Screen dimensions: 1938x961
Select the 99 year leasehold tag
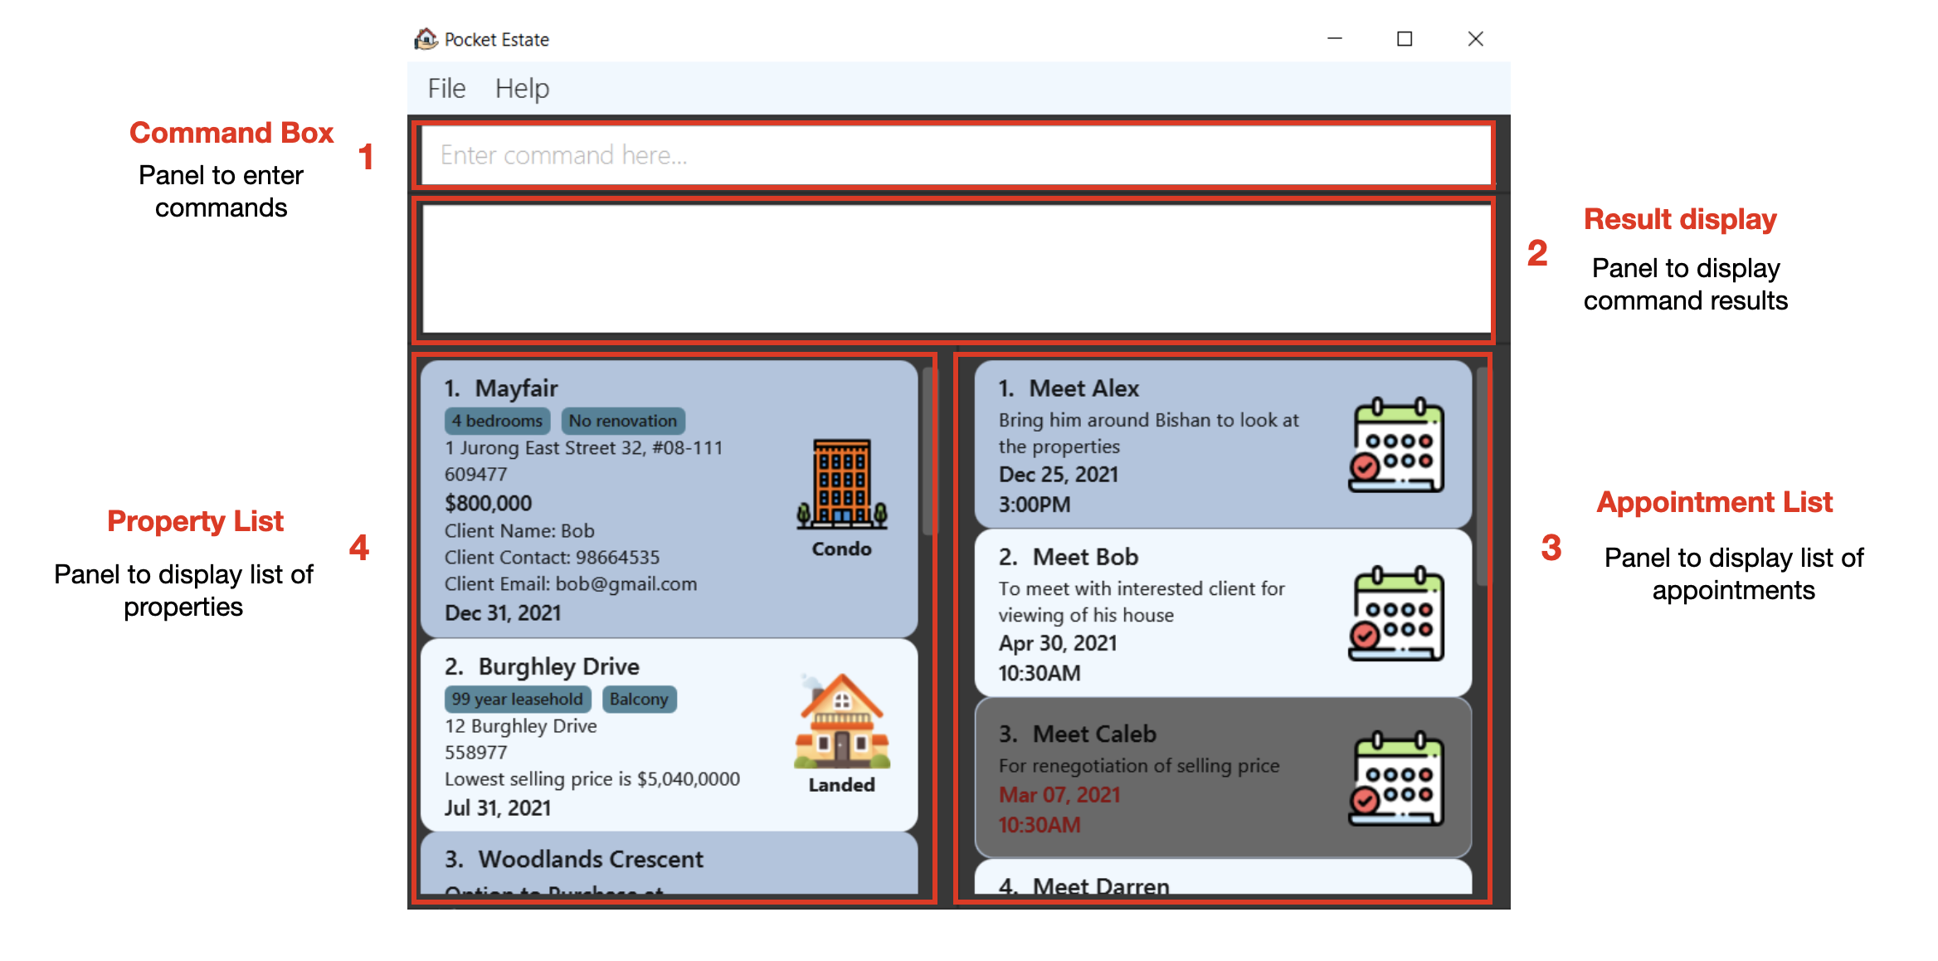518,699
